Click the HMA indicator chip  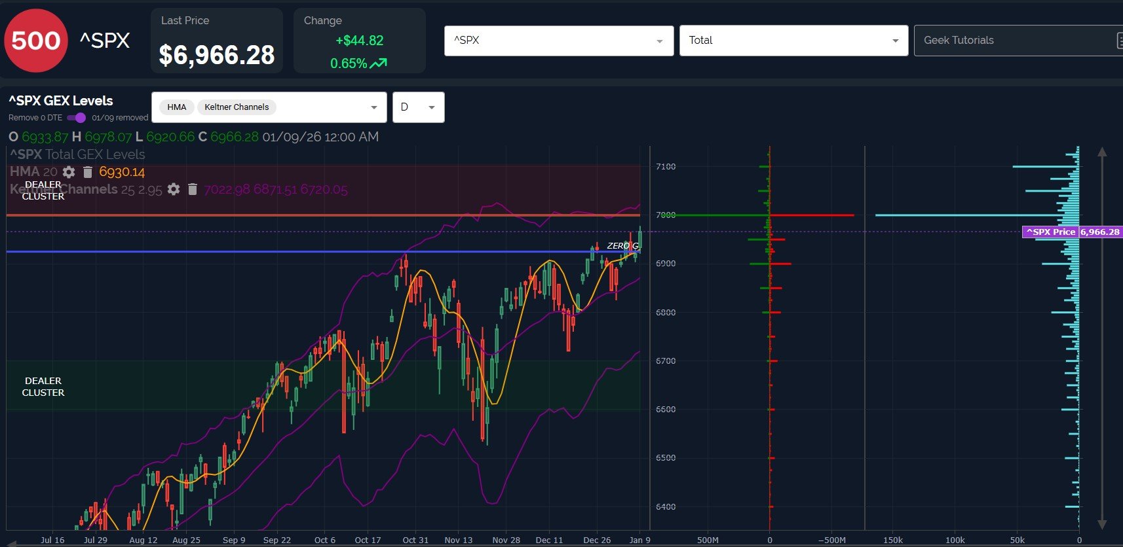point(176,107)
